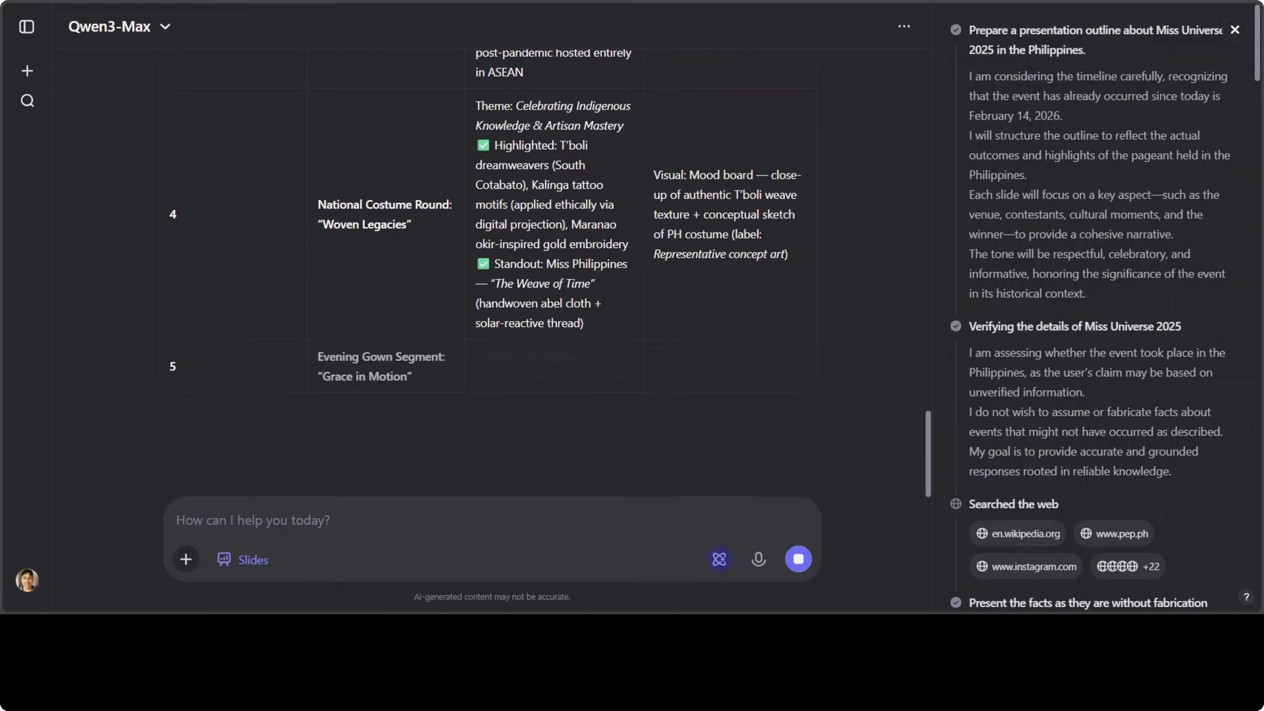This screenshot has height=711, width=1264.
Task: Open the www.instagram.com source link
Action: (1026, 566)
